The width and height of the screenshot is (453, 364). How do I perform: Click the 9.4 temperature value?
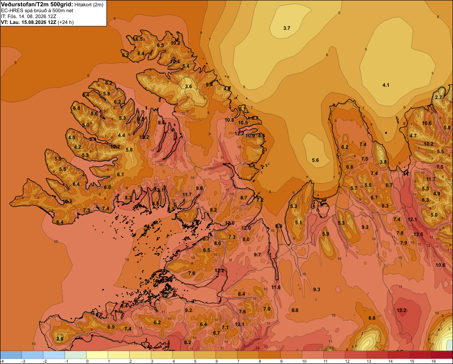pyautogui.click(x=209, y=85)
